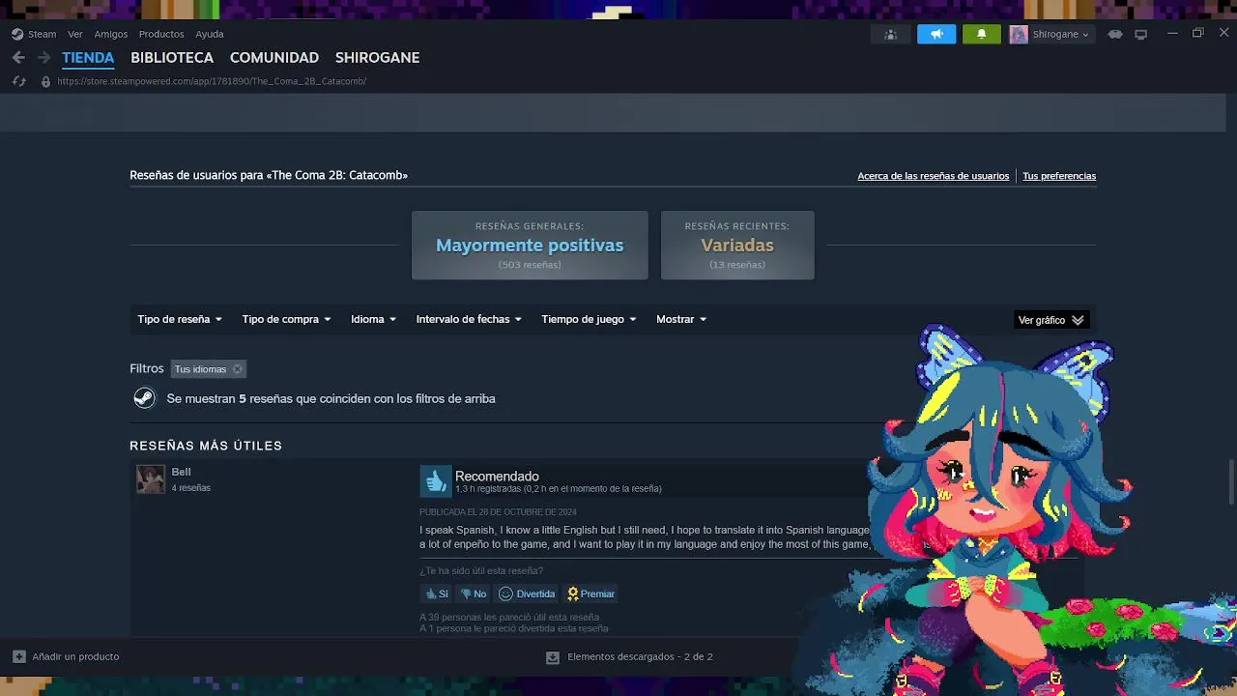Click the 4 reseñas text under Bell

click(190, 488)
